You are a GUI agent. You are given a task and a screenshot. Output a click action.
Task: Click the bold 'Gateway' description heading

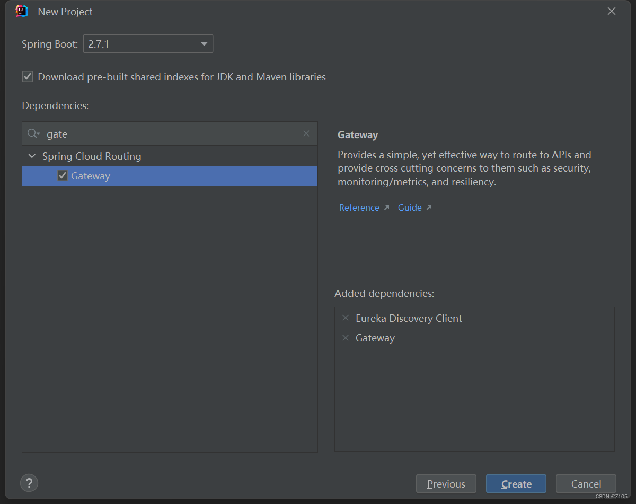tap(358, 135)
